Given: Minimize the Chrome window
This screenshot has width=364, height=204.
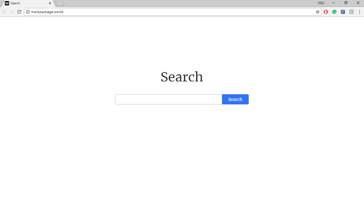Looking at the screenshot, I should click(x=334, y=3).
